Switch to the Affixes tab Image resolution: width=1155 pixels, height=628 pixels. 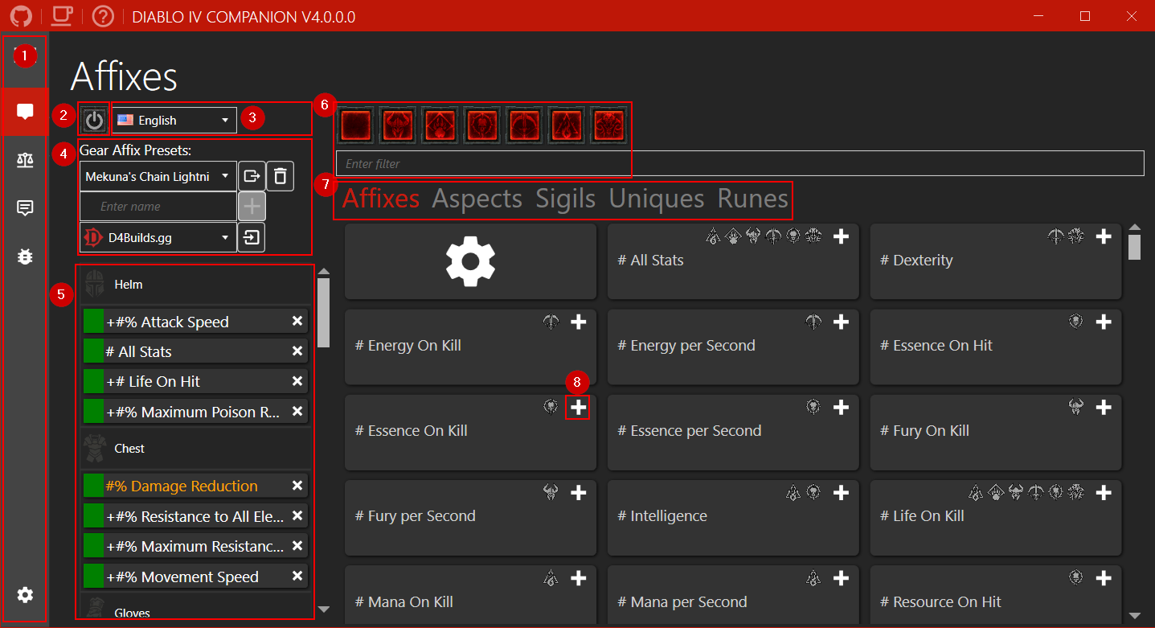point(381,199)
